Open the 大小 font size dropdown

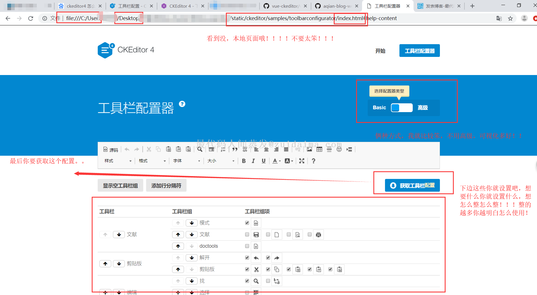[x=221, y=161]
